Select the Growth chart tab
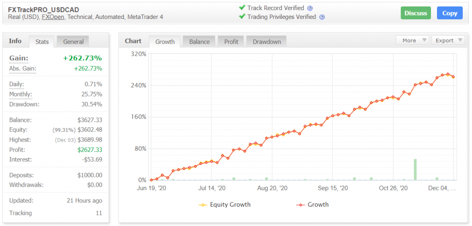The height and width of the screenshot is (226, 472). (x=165, y=42)
